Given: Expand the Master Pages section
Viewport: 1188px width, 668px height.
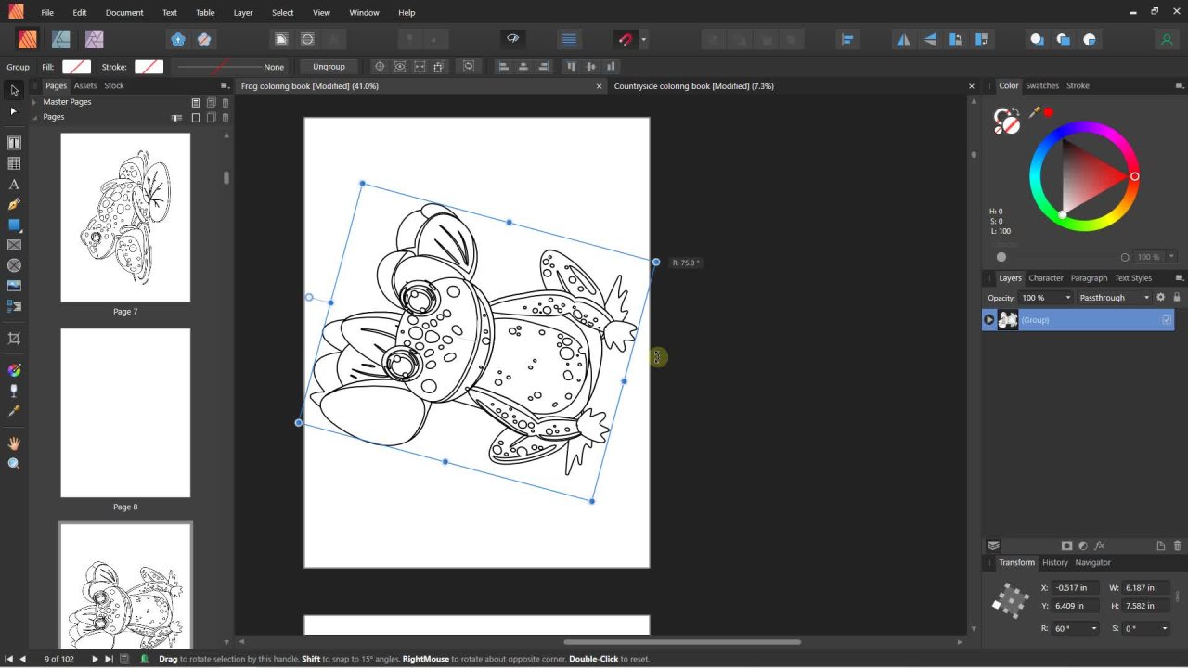Looking at the screenshot, I should tap(34, 102).
